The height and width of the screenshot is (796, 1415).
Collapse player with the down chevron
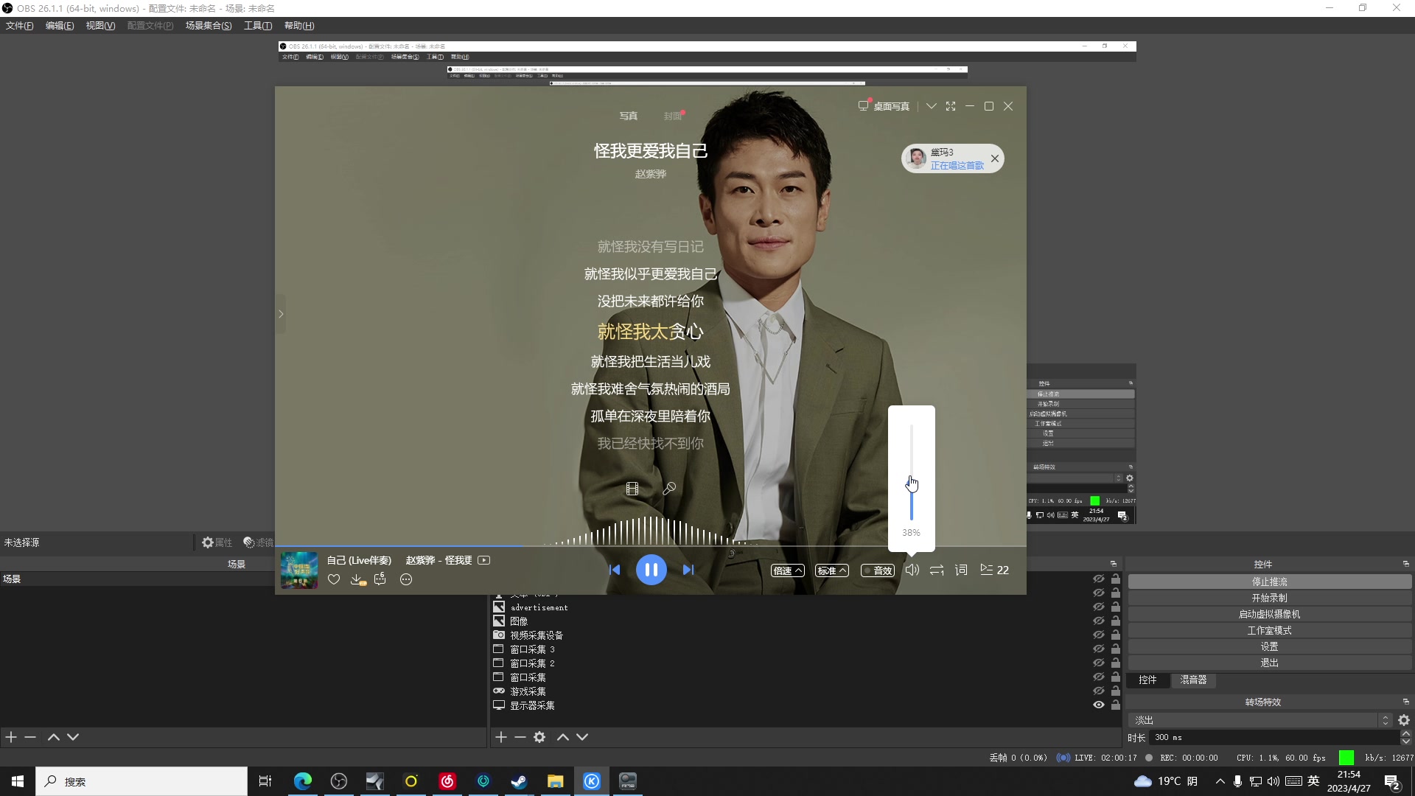(932, 106)
